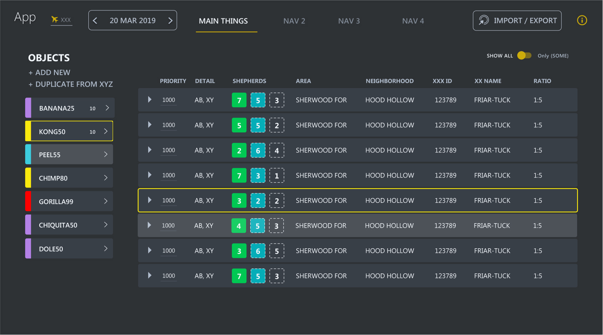Click the red swatch on GORILLA99
The width and height of the screenshot is (603, 335).
(x=28, y=201)
